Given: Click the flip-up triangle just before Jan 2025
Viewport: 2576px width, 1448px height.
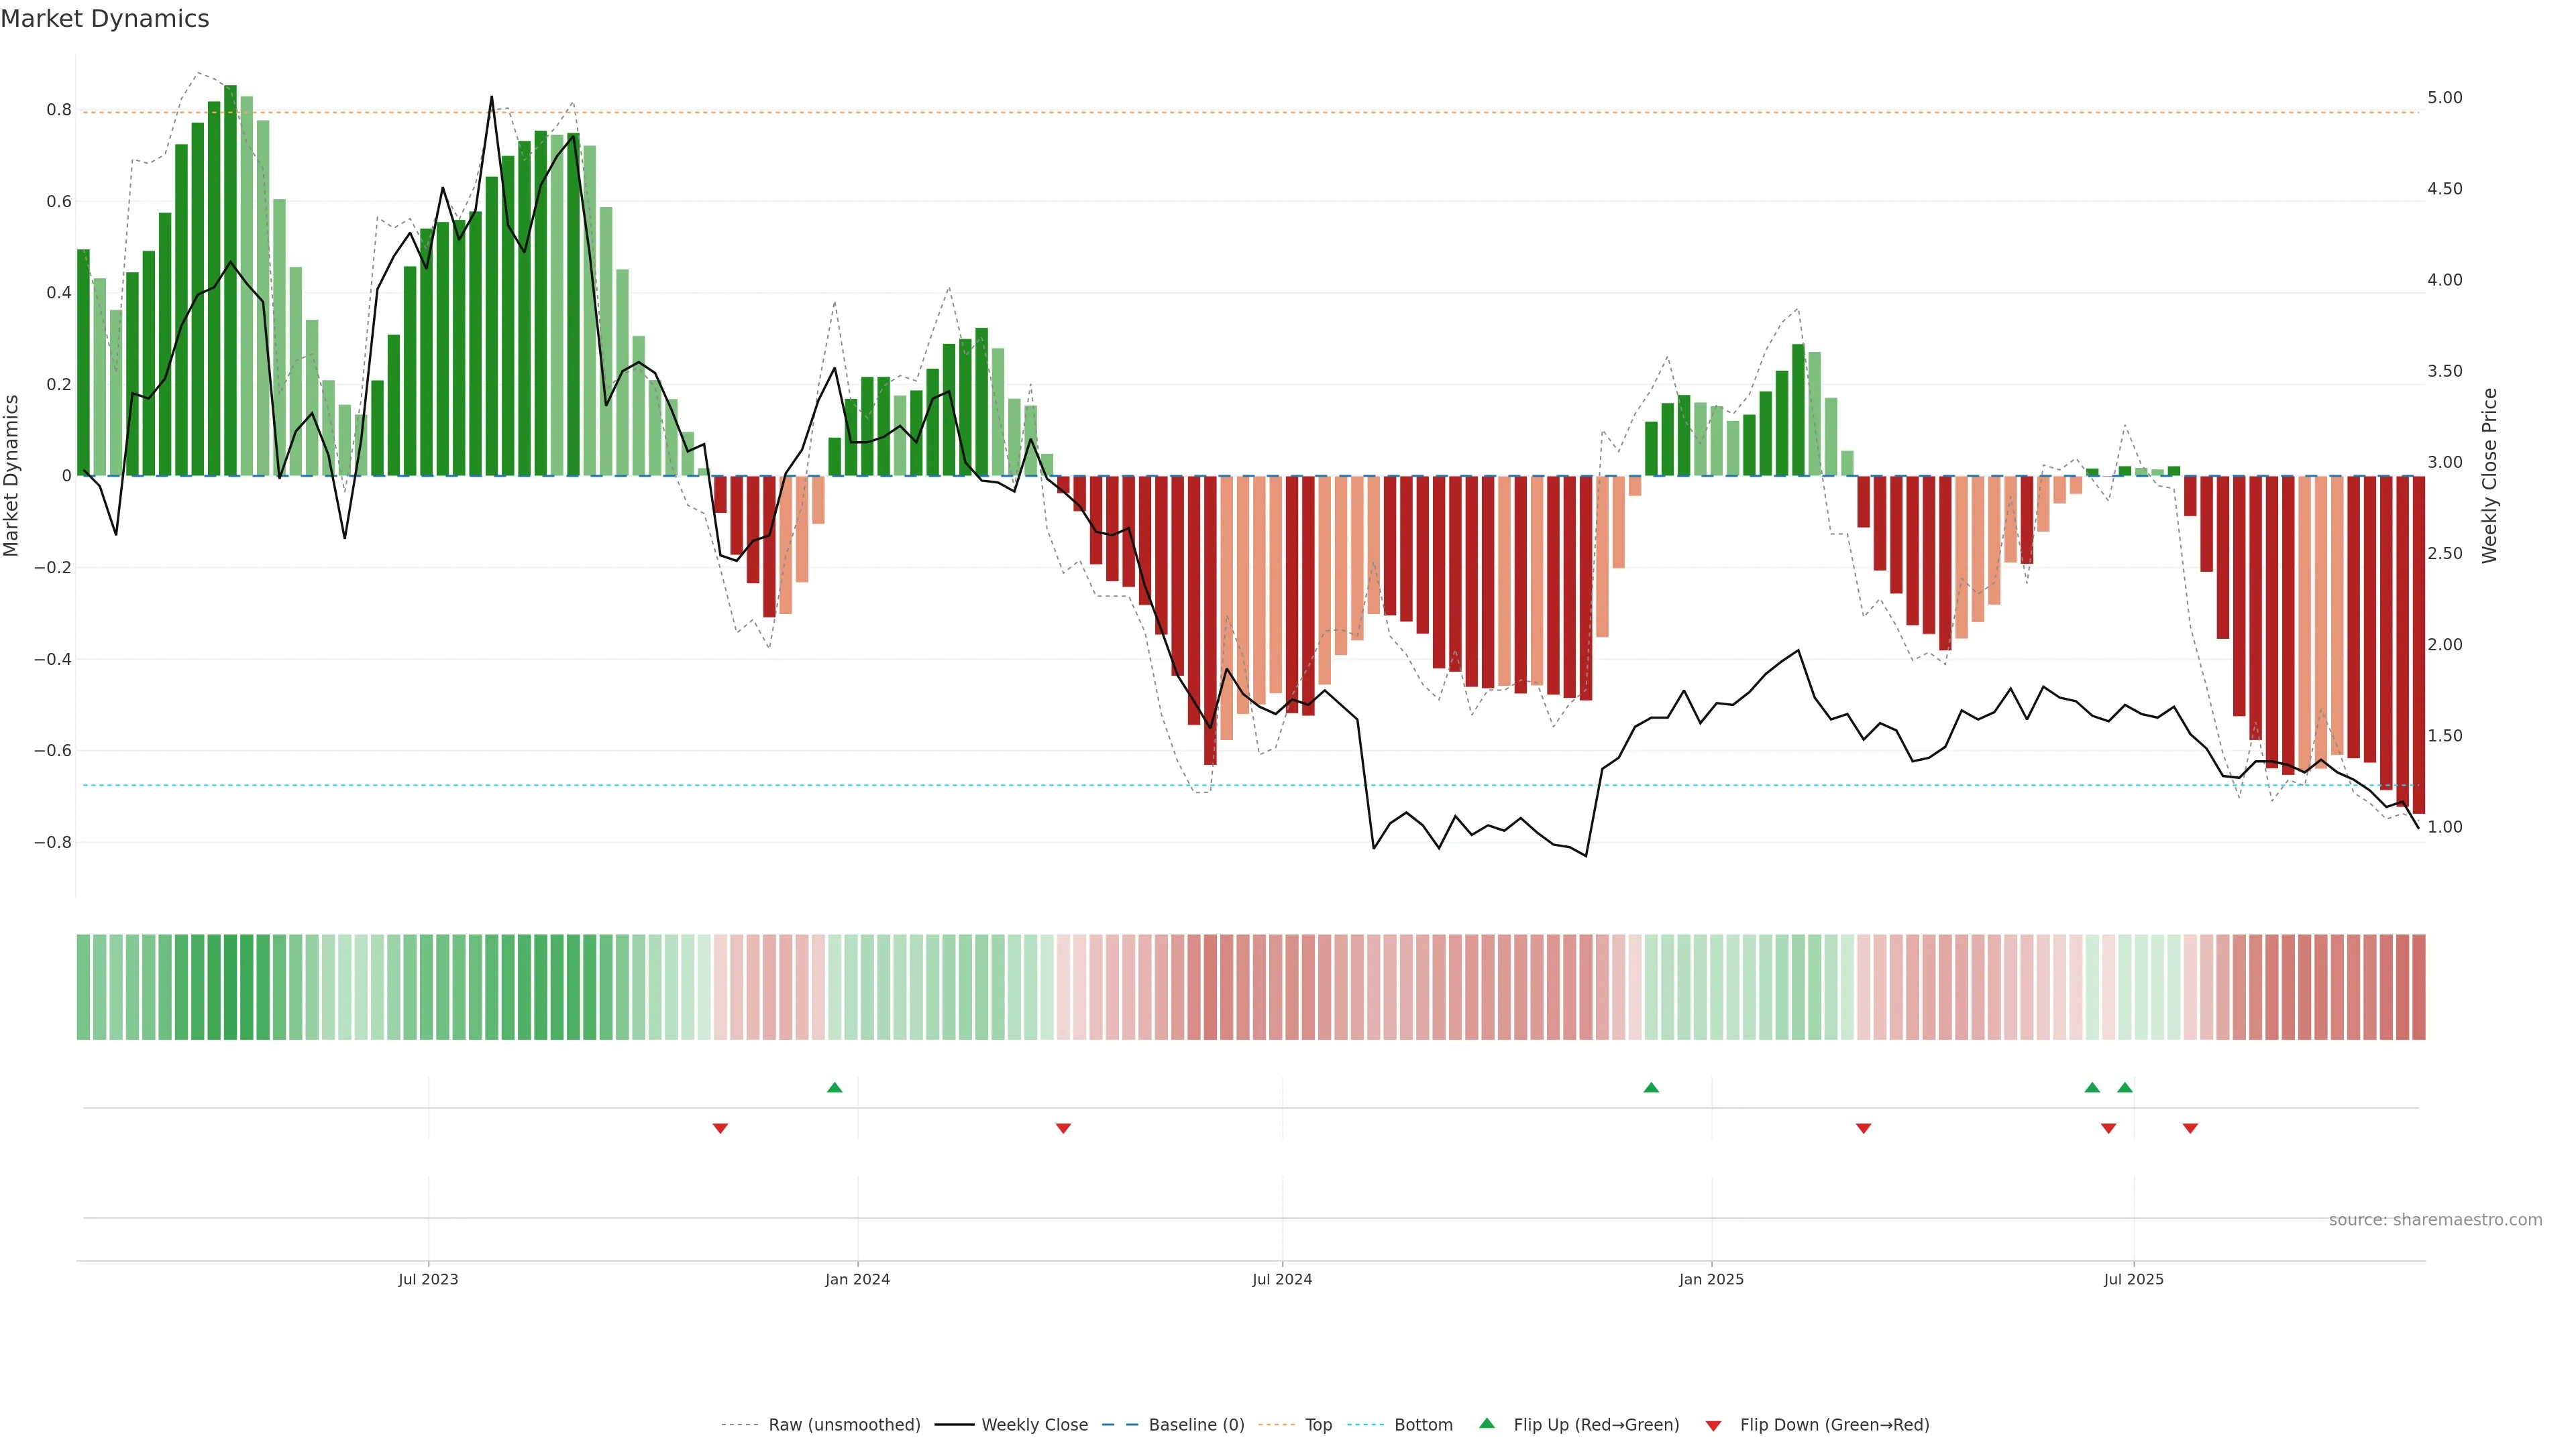Looking at the screenshot, I should (1651, 1087).
